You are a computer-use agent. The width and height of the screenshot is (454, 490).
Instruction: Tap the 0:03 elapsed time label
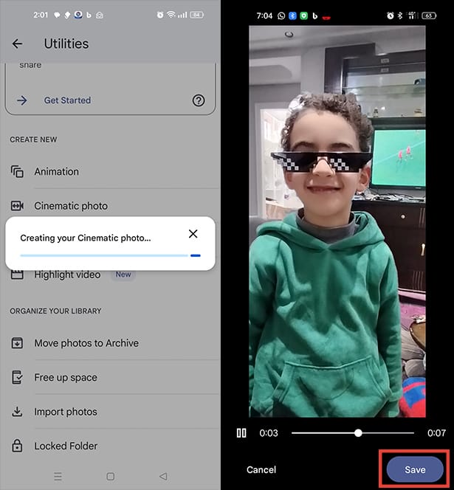[269, 433]
